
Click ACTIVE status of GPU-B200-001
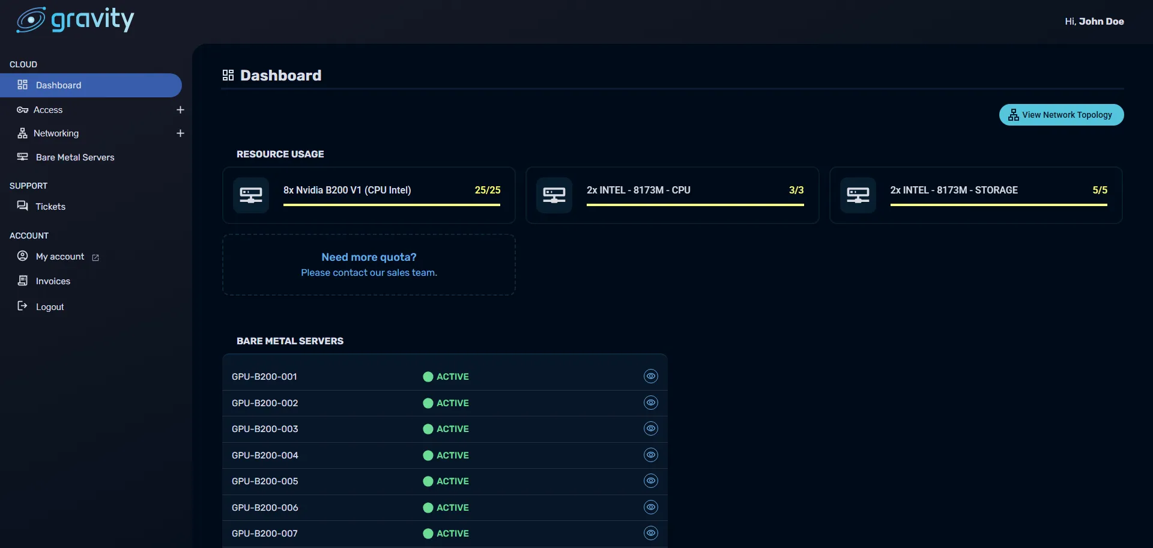446,377
